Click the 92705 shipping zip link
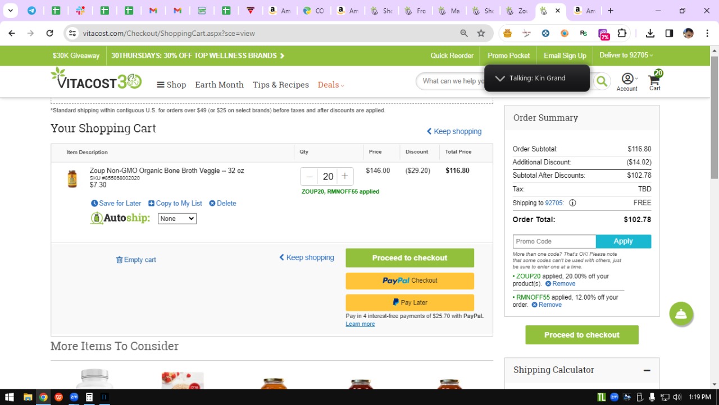The width and height of the screenshot is (719, 405). coord(554,203)
